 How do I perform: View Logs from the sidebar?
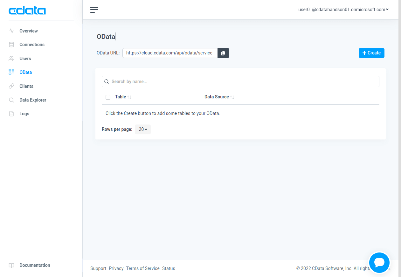tap(24, 114)
